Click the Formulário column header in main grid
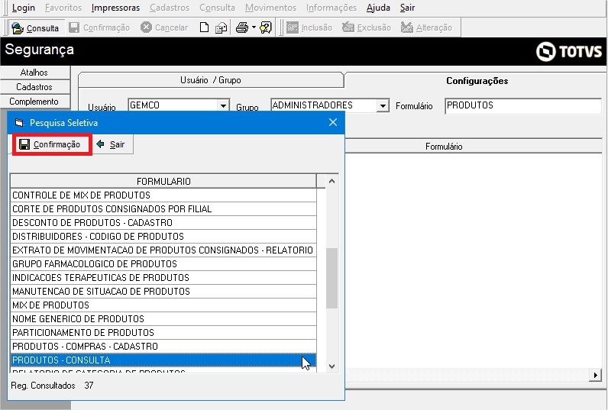This screenshot has height=410, width=608. pyautogui.click(x=444, y=147)
